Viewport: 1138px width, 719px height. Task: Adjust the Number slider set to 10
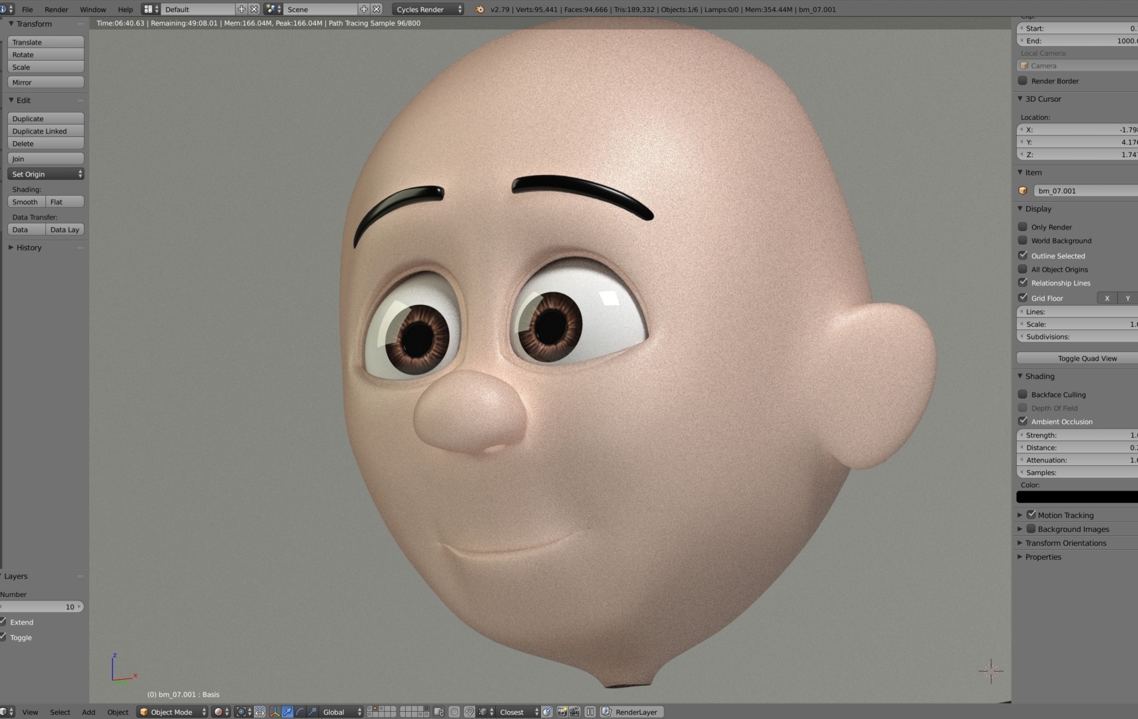pyautogui.click(x=42, y=606)
